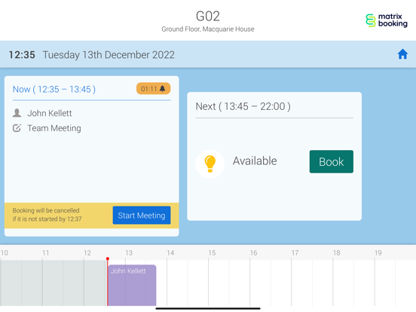Select the purple John Kellett timeline block

coord(132,285)
